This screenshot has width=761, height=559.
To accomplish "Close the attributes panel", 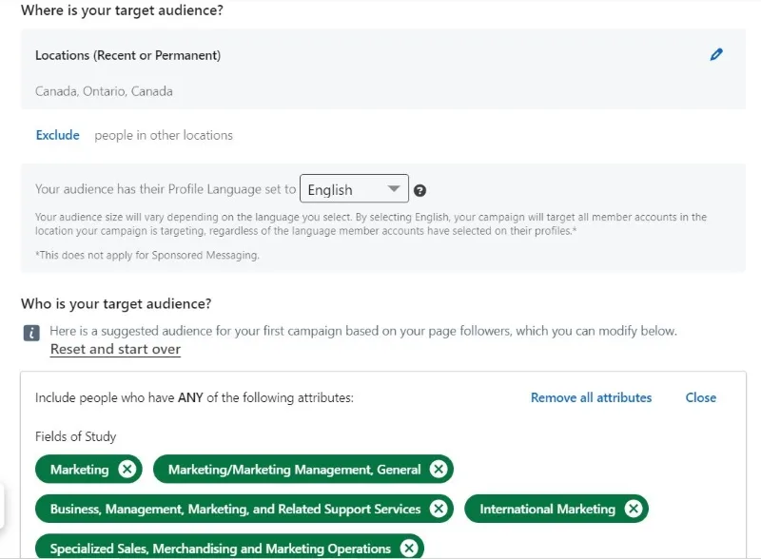I will 701,397.
